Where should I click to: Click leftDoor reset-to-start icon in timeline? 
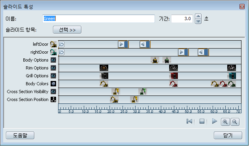pyautogui.click(x=61, y=44)
